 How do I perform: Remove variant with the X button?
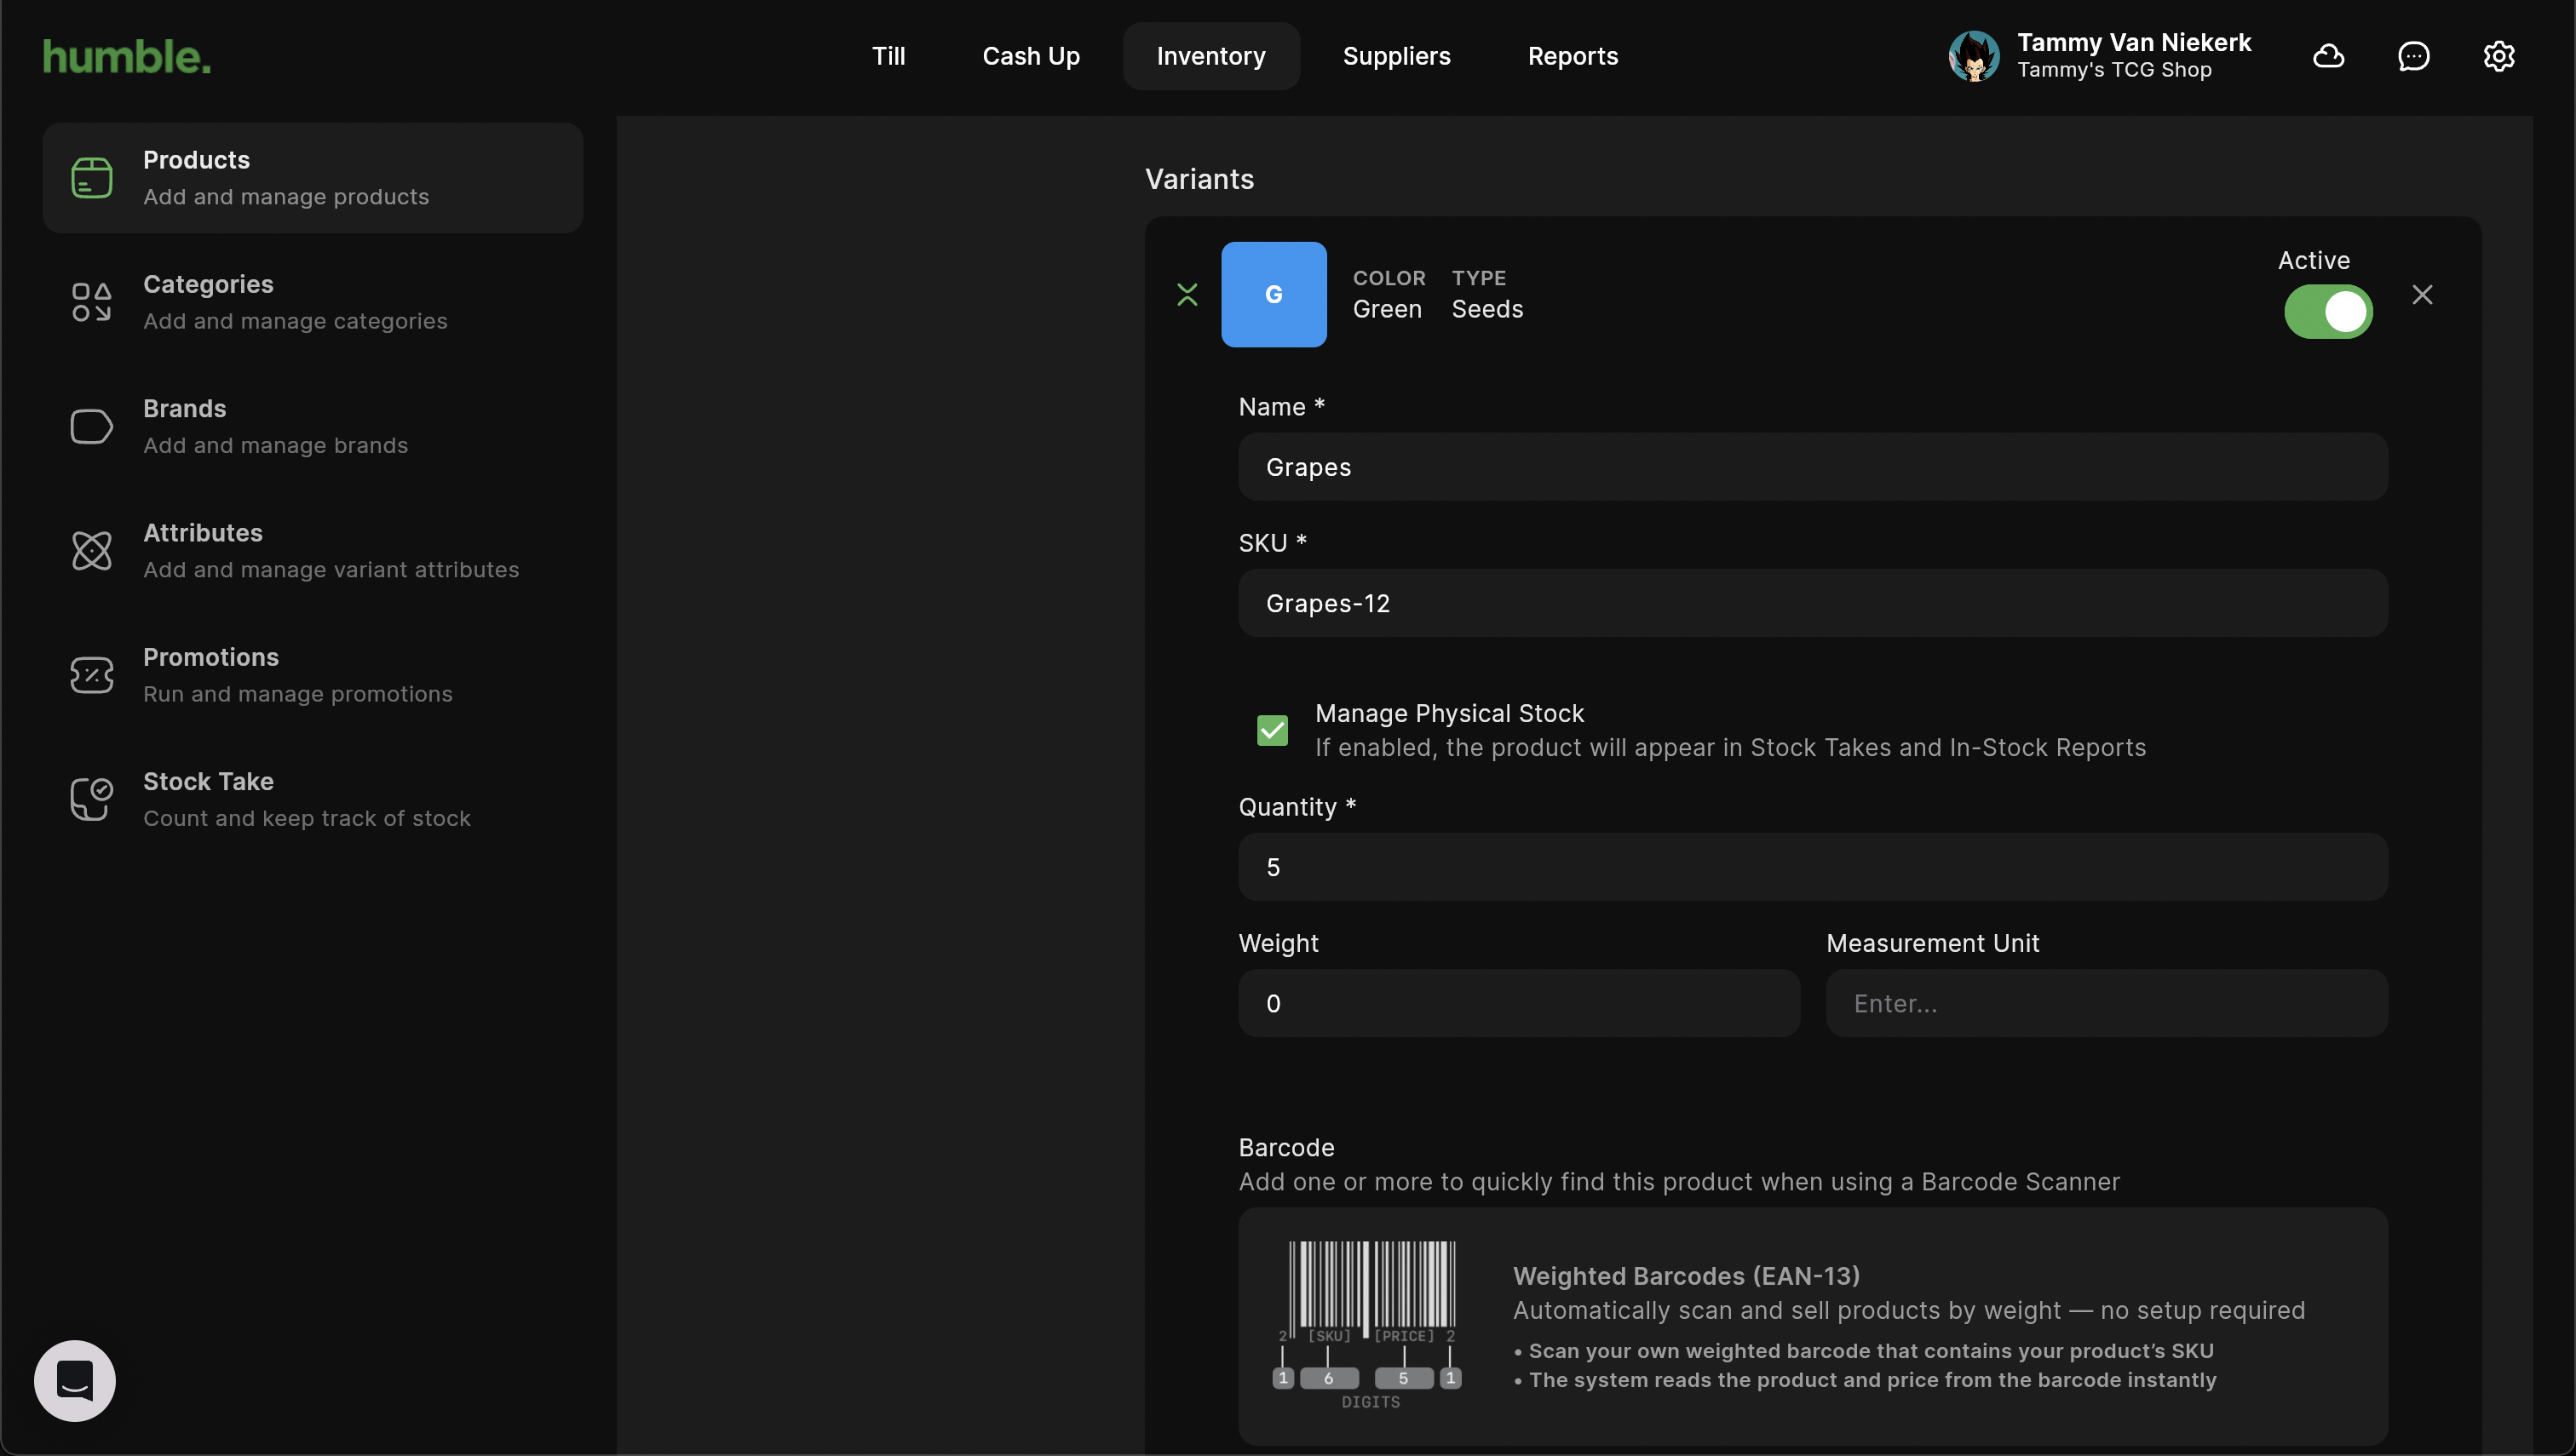coord(2421,295)
